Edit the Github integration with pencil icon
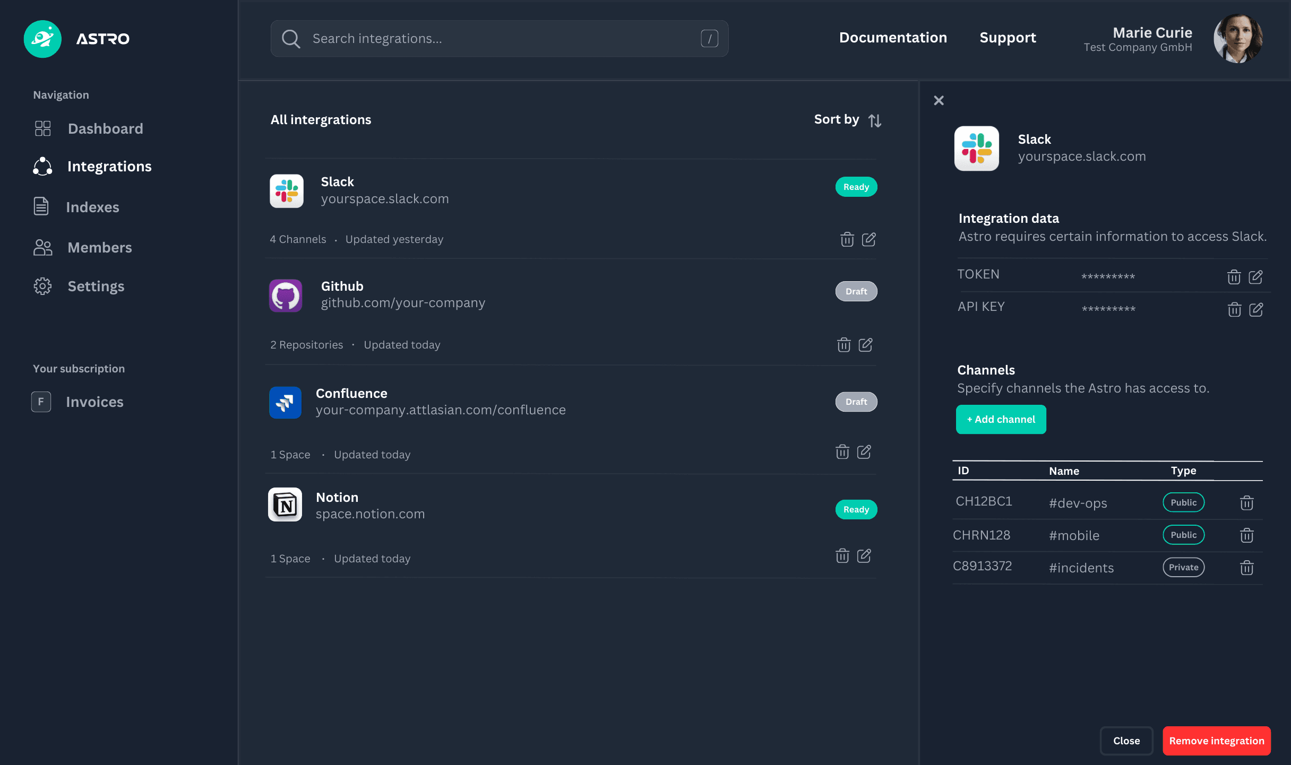Viewport: 1291px width, 765px height. (x=866, y=345)
